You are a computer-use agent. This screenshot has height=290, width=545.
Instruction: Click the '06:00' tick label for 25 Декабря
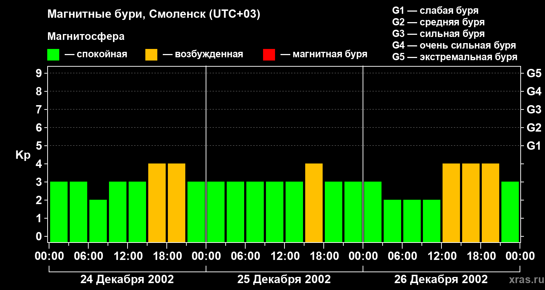click(245, 256)
